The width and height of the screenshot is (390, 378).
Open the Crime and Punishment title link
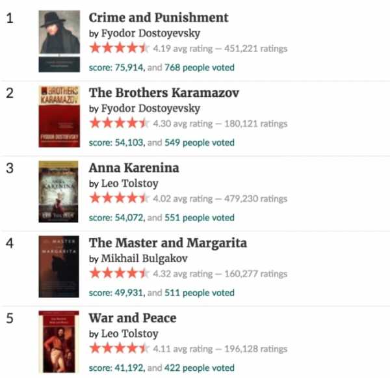tap(159, 18)
